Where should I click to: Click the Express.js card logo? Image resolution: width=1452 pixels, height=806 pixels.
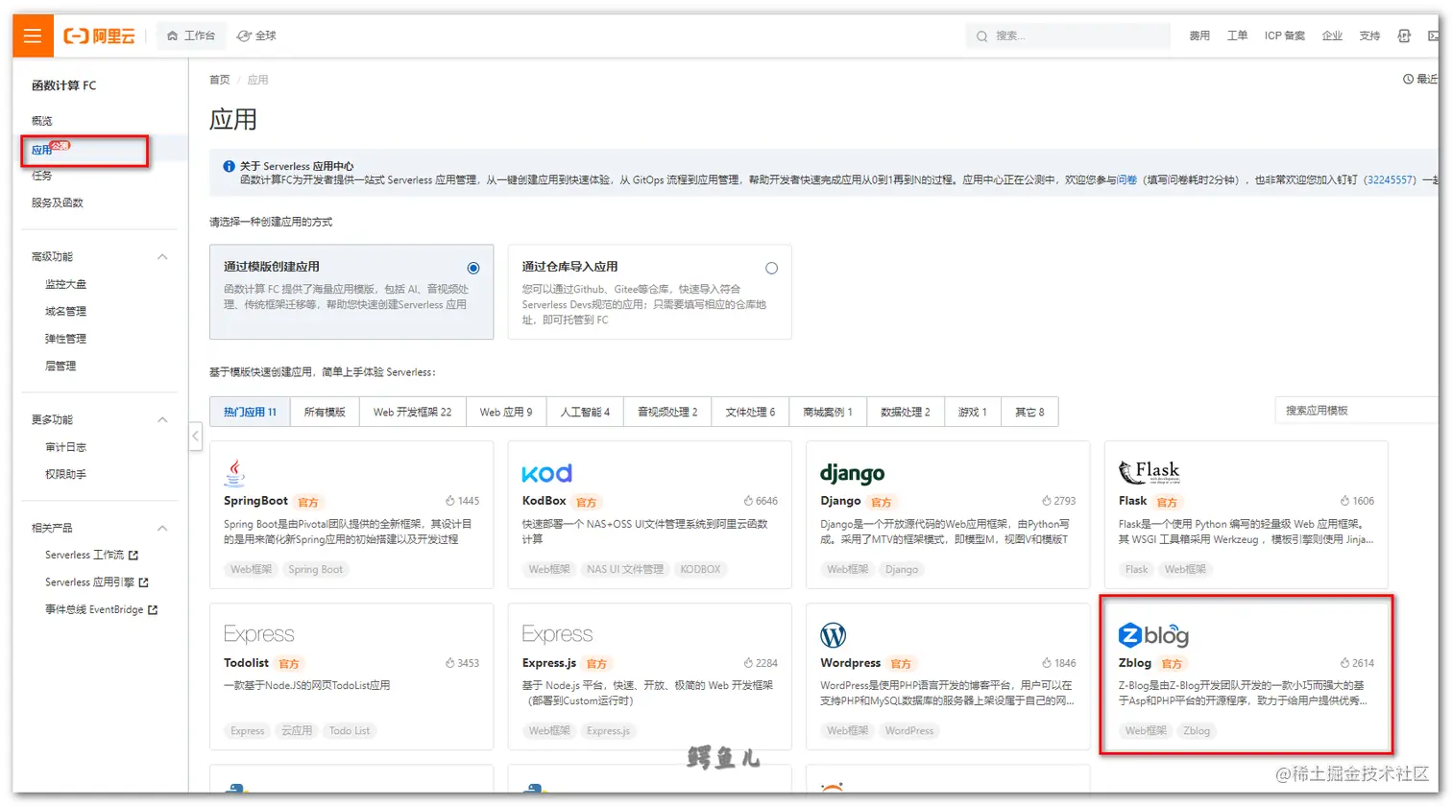click(557, 634)
